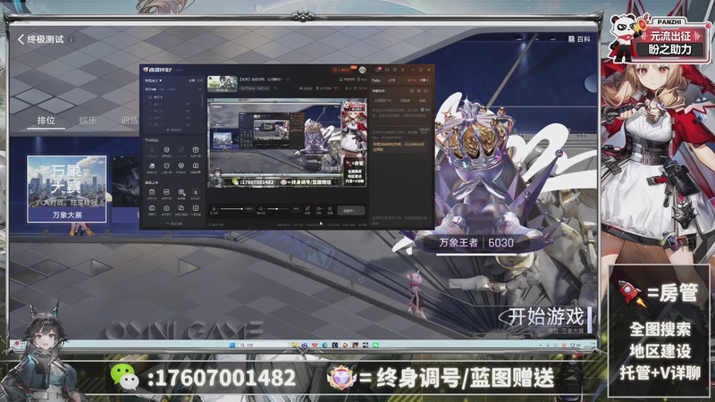The image size is (715, 402).
Task: Toggle visibility of second source row
Action: [x=188, y=111]
